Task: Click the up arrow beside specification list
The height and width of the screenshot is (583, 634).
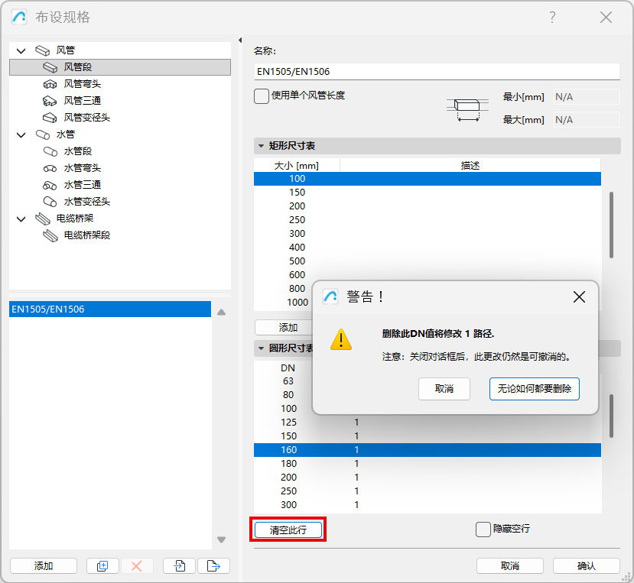Action: [221, 313]
